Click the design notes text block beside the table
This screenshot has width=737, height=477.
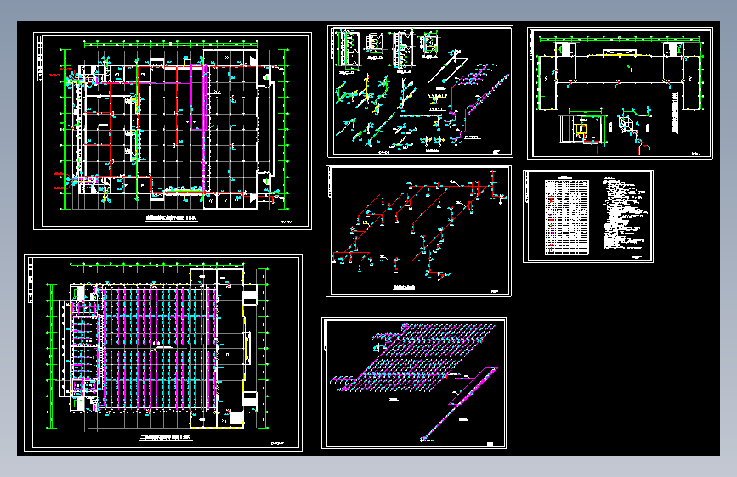pos(625,214)
